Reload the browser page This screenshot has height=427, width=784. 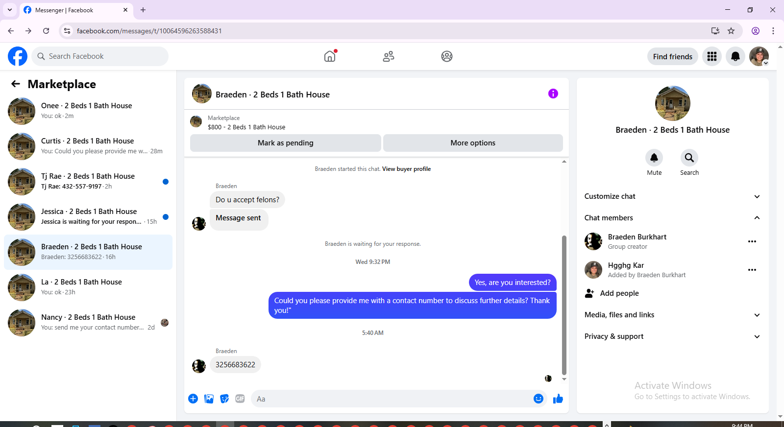click(46, 31)
